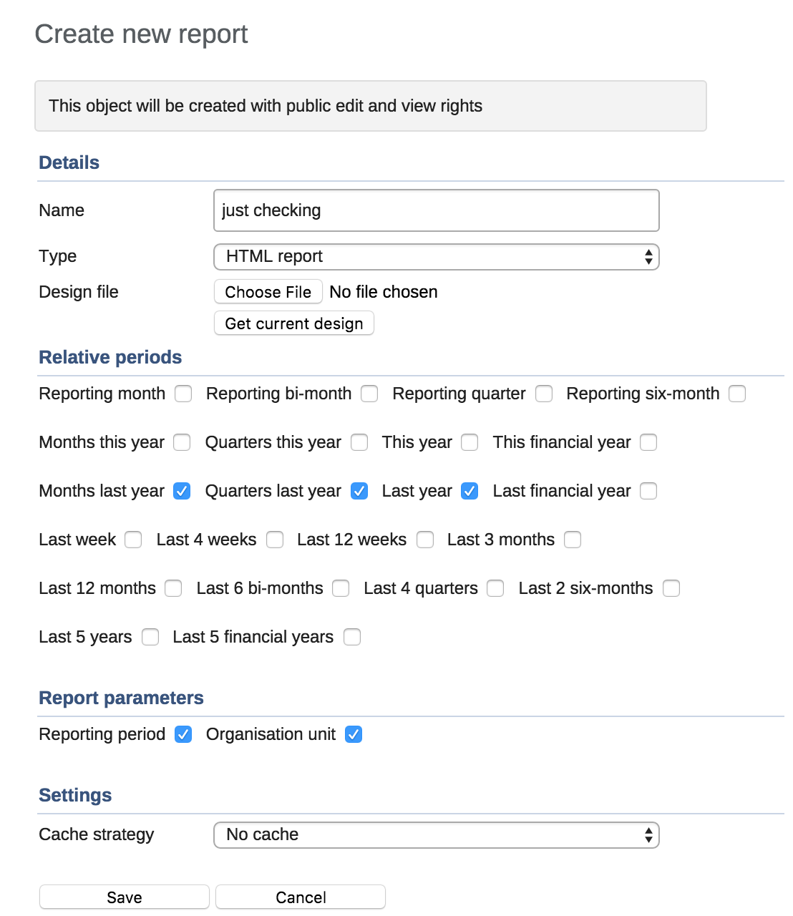This screenshot has width=793, height=916.
Task: Cancel report creation
Action: [301, 897]
